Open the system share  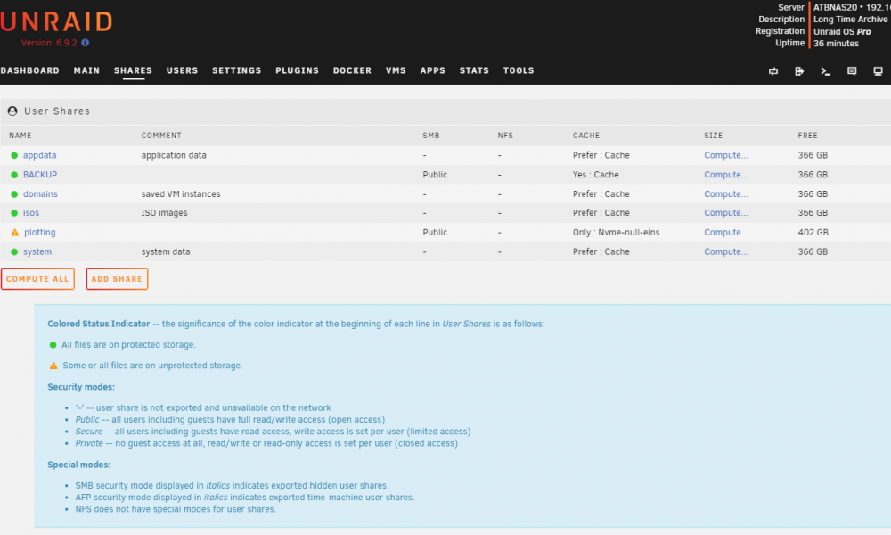[x=37, y=251]
